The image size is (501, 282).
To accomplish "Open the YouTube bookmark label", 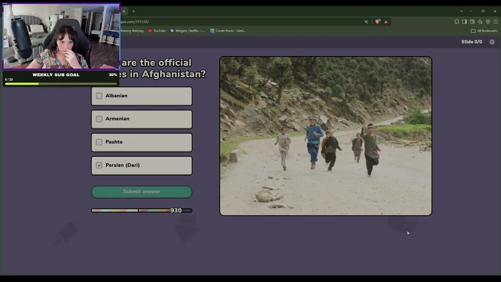I will [x=159, y=31].
